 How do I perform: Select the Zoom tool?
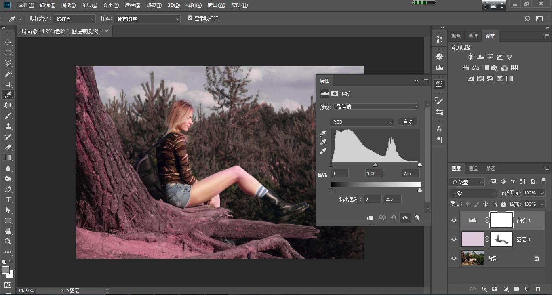(x=8, y=242)
